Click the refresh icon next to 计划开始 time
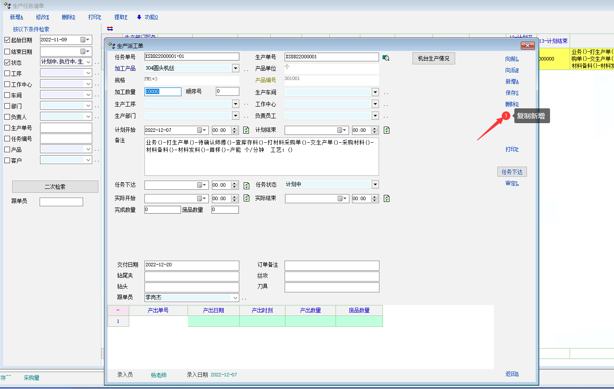This screenshot has height=389, width=614. pyautogui.click(x=246, y=130)
